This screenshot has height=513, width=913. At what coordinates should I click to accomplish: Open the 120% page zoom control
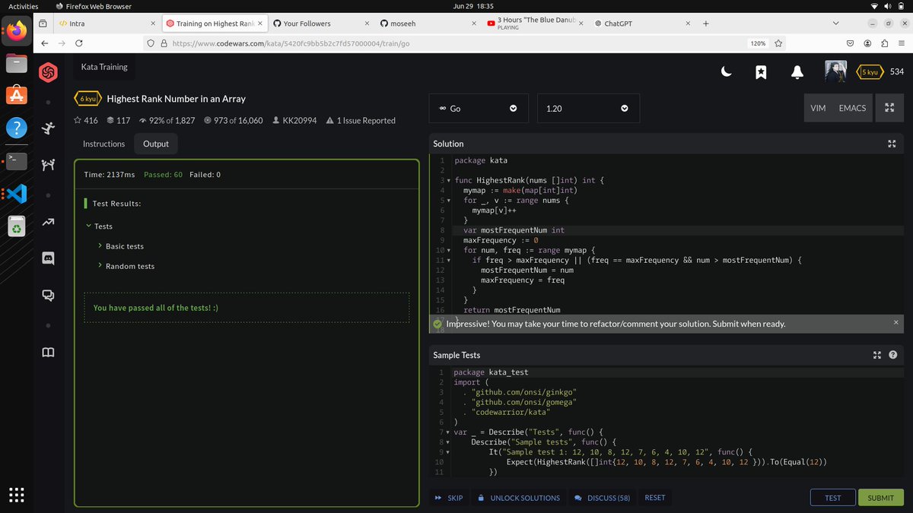757,43
